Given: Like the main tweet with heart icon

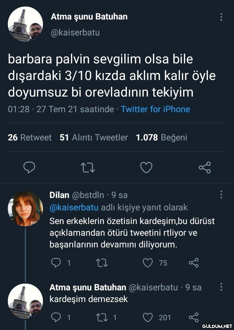Looking at the screenshot, I should pyautogui.click(x=146, y=167).
